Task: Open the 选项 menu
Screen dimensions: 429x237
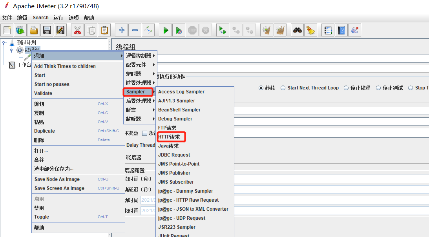Action: [74, 18]
